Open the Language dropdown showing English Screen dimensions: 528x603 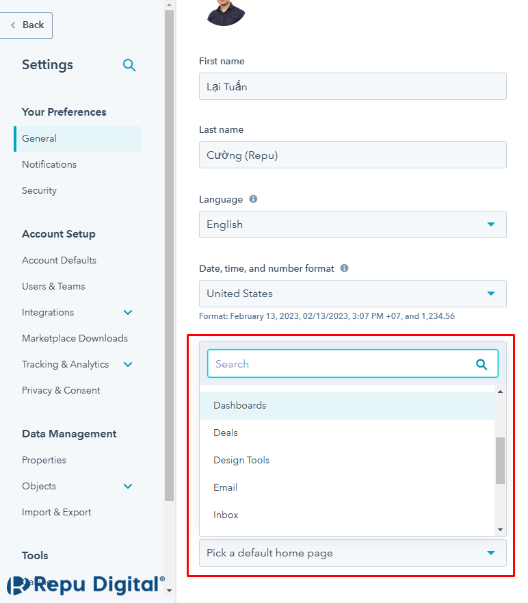(x=353, y=224)
